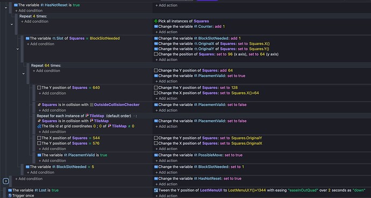Click the "easeInOutQuad" easing value
The image size is (371, 198).
tap(303, 190)
